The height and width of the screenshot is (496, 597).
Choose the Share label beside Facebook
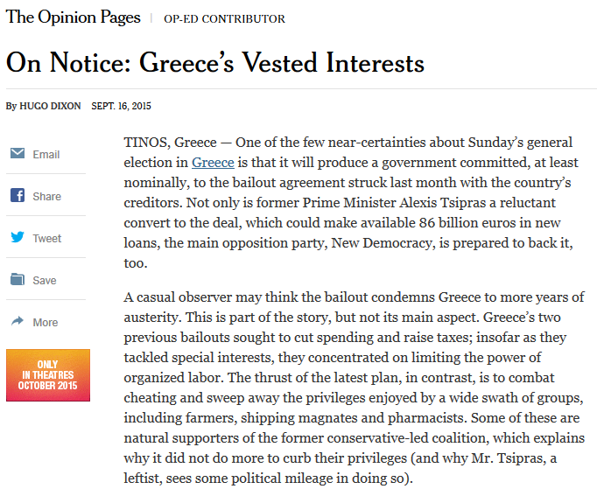coord(46,196)
